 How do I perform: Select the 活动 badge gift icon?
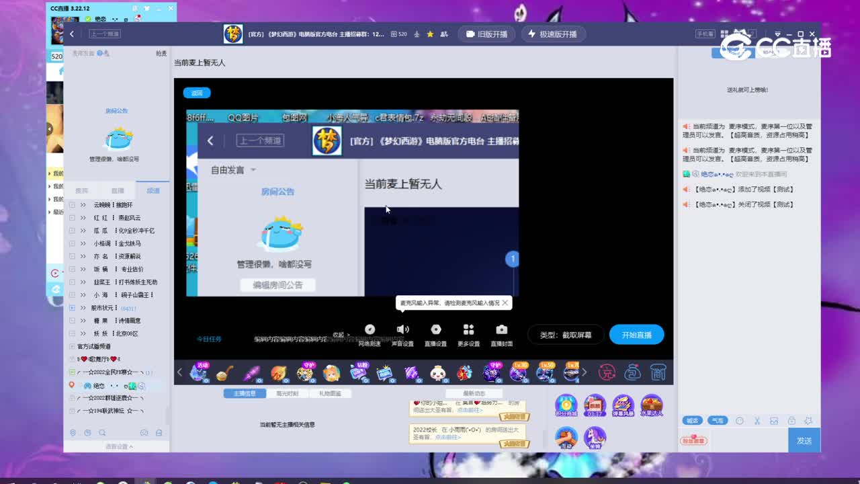pyautogui.click(x=199, y=372)
